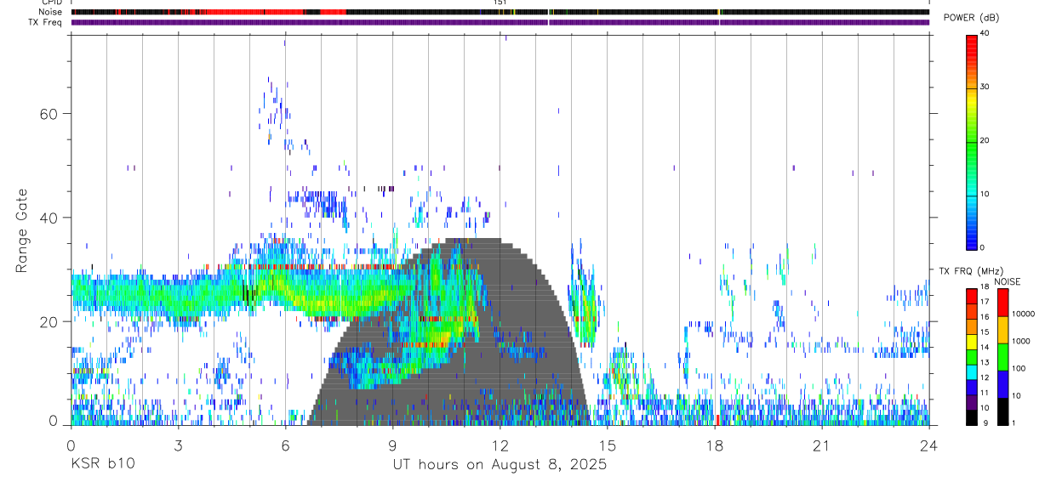Select the "12" tick on the UT hours axis
1045x482 pixels.
(x=500, y=446)
